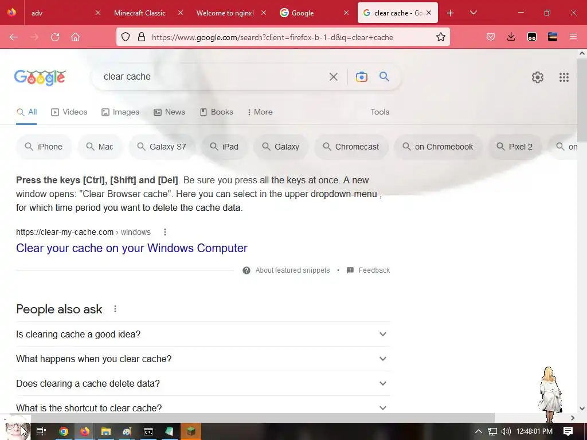The width and height of the screenshot is (587, 440).
Task: Refine search with Chromecast chip
Action: pyautogui.click(x=351, y=147)
